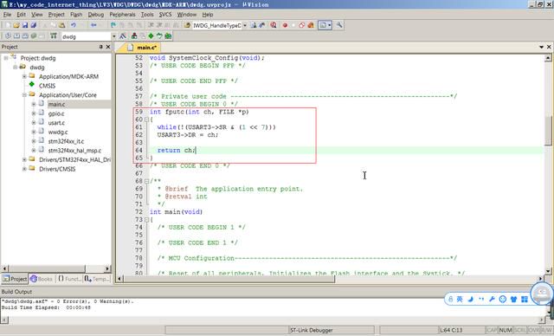Expand the Application/MDK-ARM folder
Image resolution: width=554 pixels, height=336 pixels.
pos(24,76)
